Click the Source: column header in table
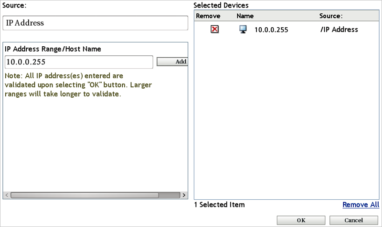Screen dimensions: 382x227 click(x=331, y=16)
